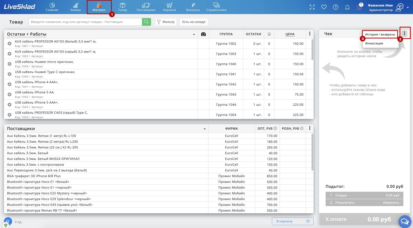Image resolution: width=413 pixels, height=228 pixels.
Task: Open suppliers table three-dot menu
Action: pos(310,128)
